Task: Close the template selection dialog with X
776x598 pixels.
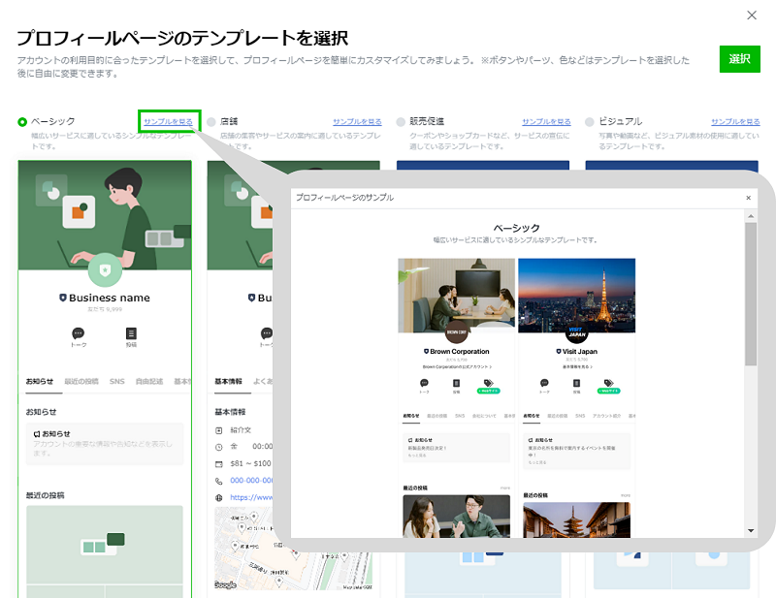Action: [x=751, y=16]
